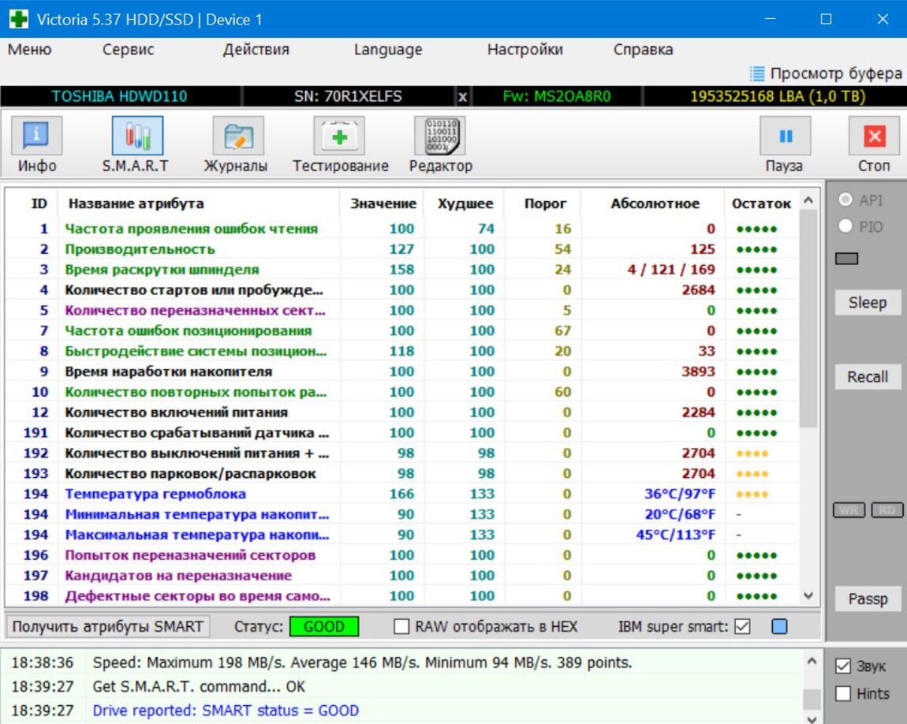Click the Пауза pause icon

785,136
